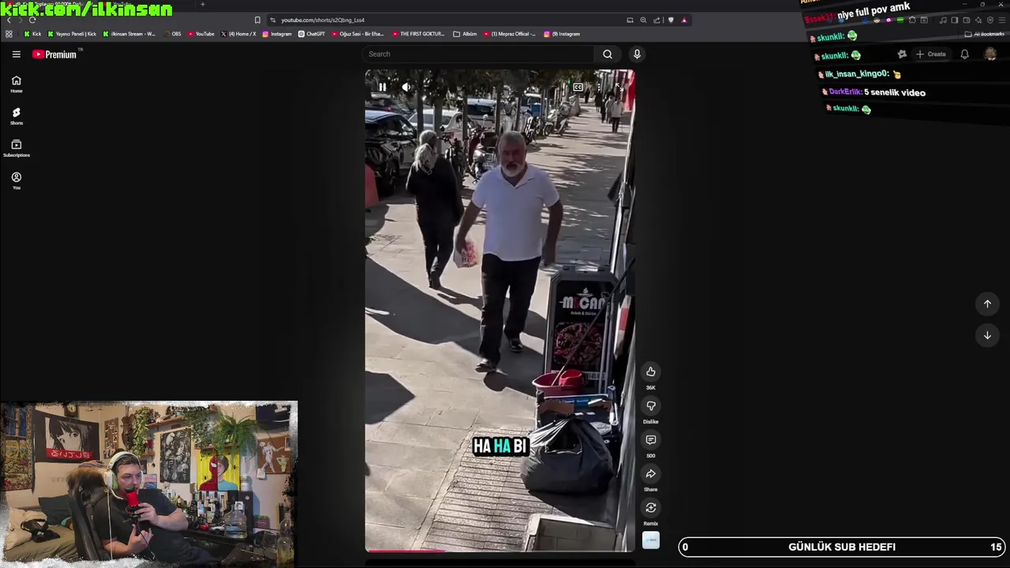
Task: Bookmark this page from address bar
Action: click(x=257, y=20)
